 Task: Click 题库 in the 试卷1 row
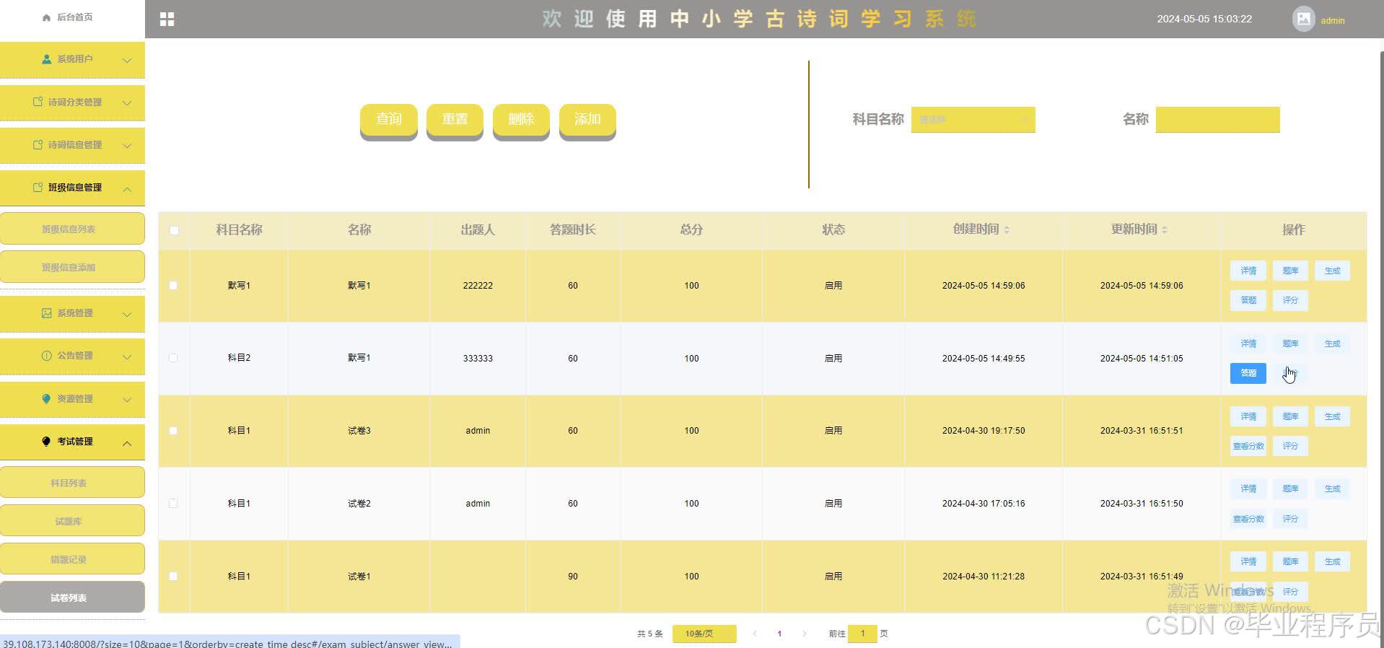tap(1290, 561)
